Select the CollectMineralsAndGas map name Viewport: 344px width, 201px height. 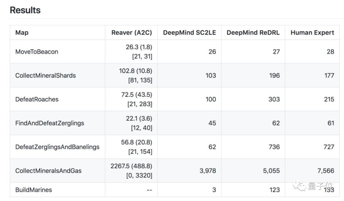pyautogui.click(x=48, y=171)
